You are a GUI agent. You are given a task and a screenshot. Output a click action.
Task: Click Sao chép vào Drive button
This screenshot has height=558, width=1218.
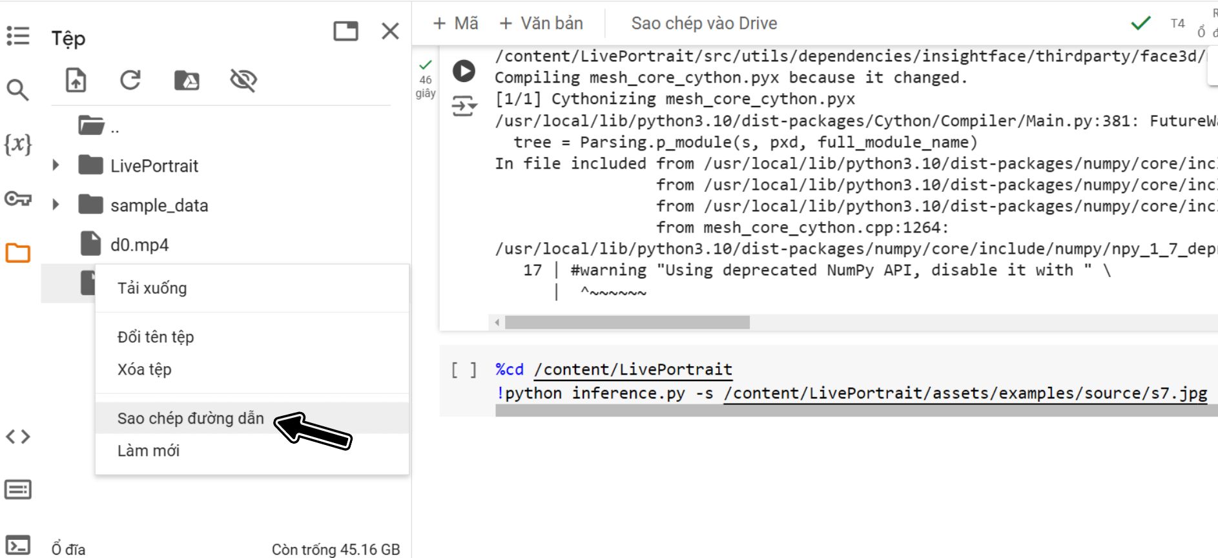(x=704, y=23)
